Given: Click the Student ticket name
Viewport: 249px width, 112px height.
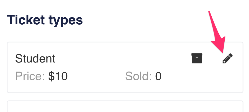Looking at the screenshot, I should [35, 59].
